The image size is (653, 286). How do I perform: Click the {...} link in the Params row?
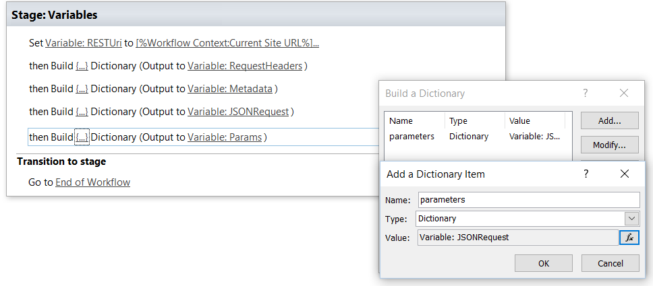pyautogui.click(x=82, y=137)
